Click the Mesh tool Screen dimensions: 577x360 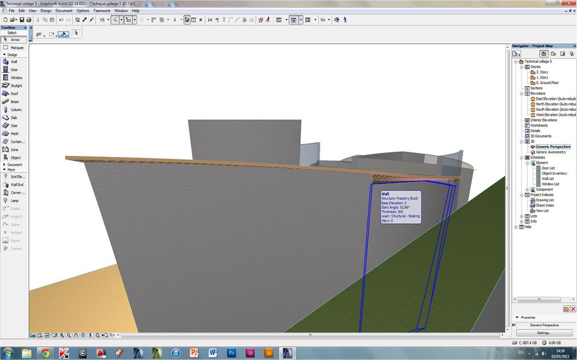click(x=14, y=133)
